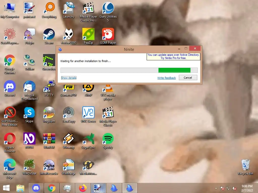Image resolution: width=258 pixels, height=193 pixels.
Task: Switch to Chrome in the taskbar
Action: click(x=51, y=188)
